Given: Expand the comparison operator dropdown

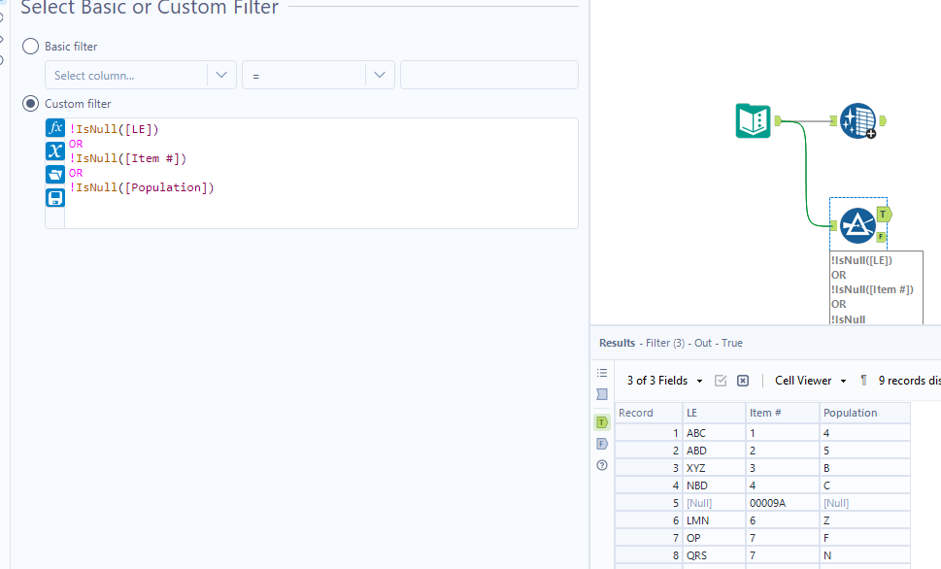Looking at the screenshot, I should pos(380,74).
